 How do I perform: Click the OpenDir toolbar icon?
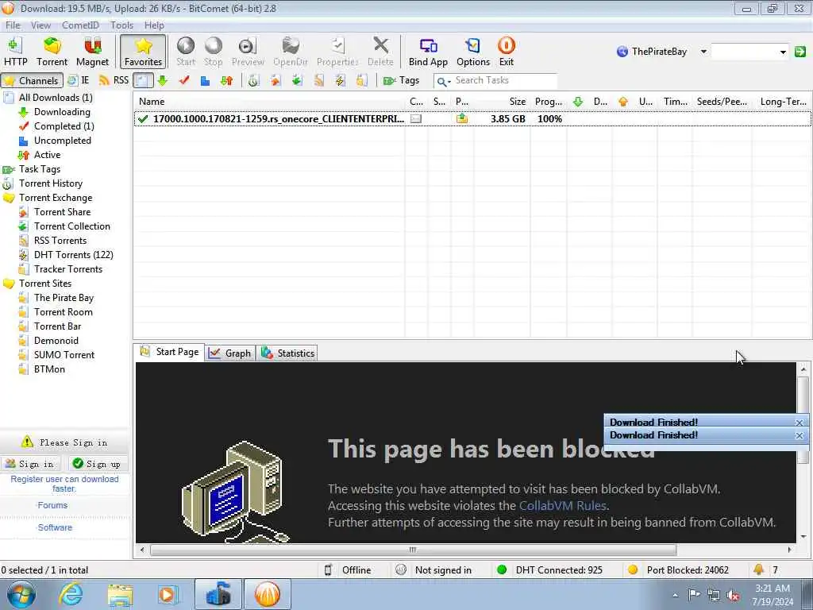(x=291, y=52)
